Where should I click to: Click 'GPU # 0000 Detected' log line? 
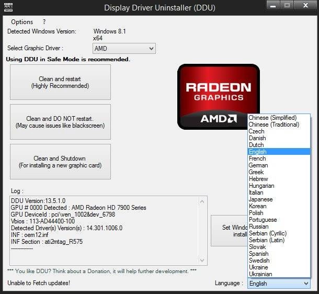78,208
